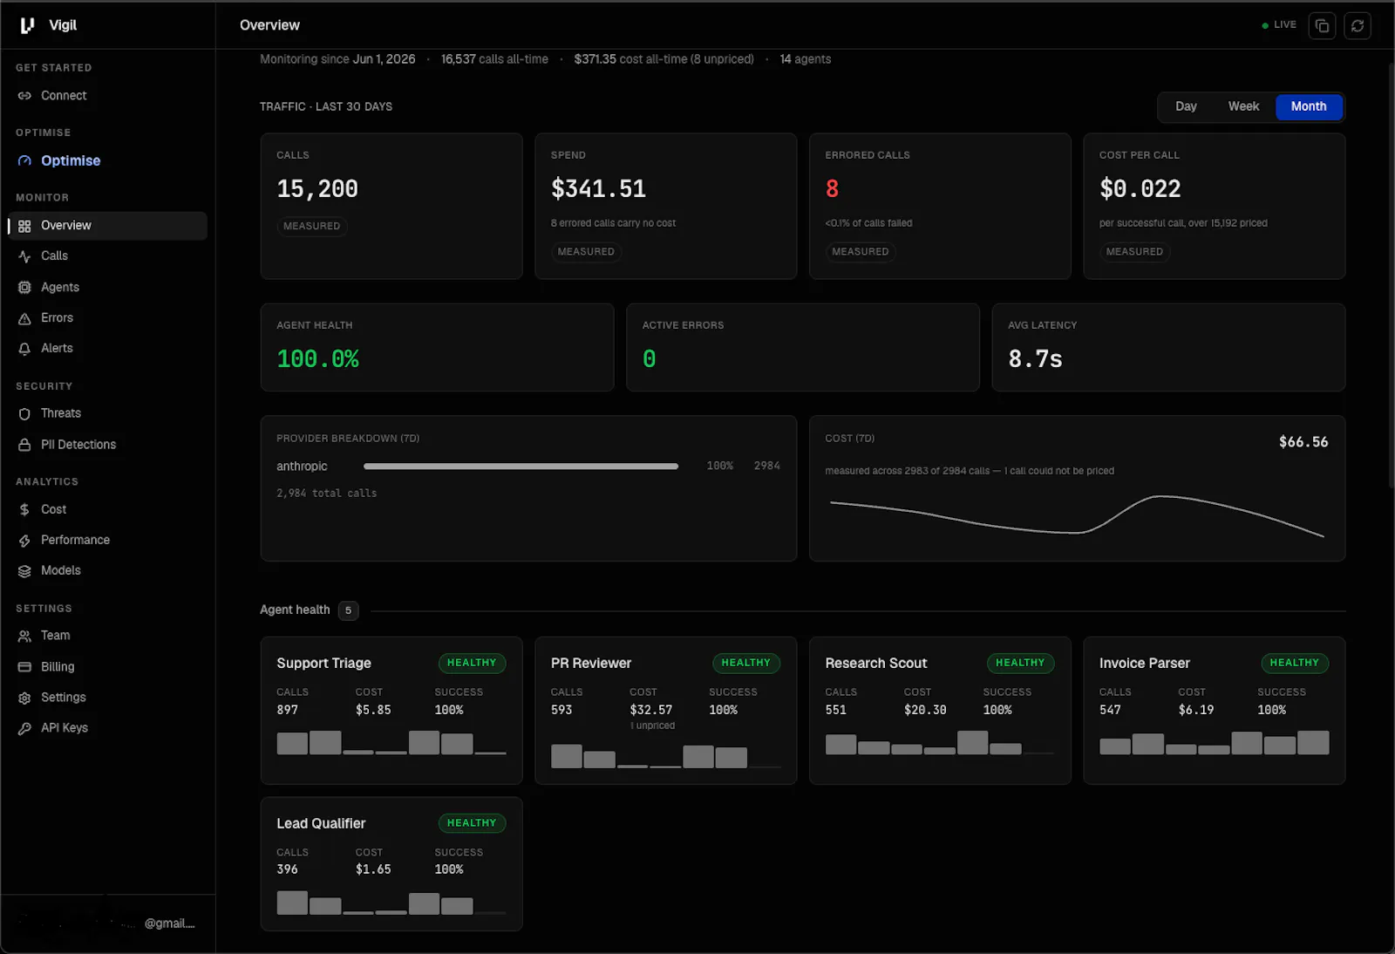This screenshot has width=1395, height=954.
Task: Click the PII Detections lock icon
Action: pyautogui.click(x=24, y=445)
